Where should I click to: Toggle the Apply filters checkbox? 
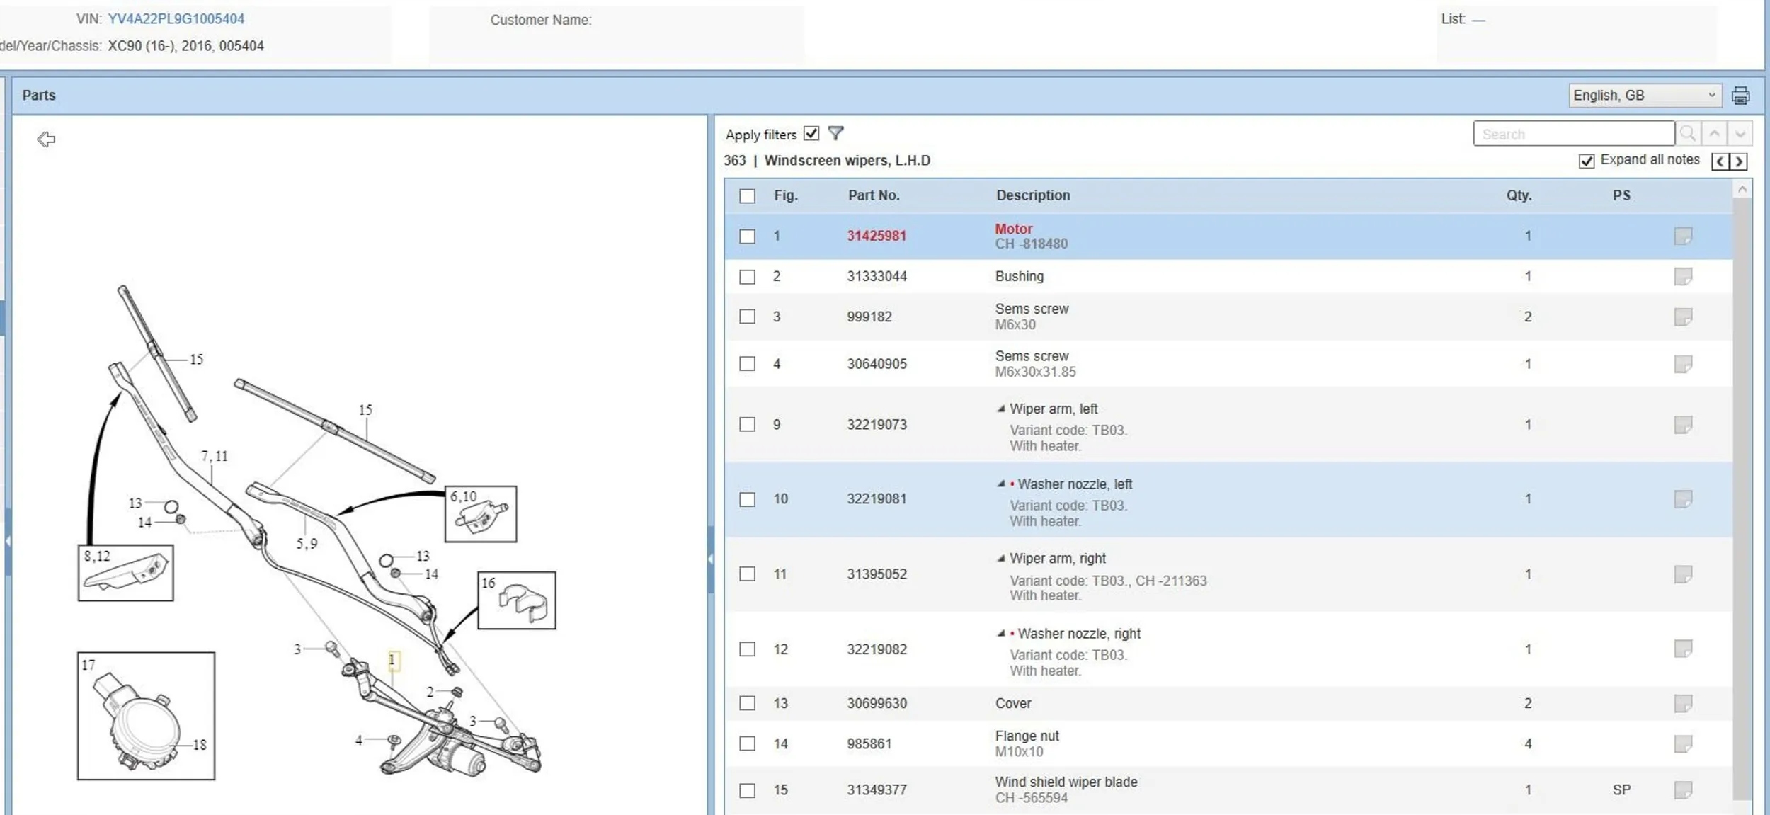coord(811,133)
